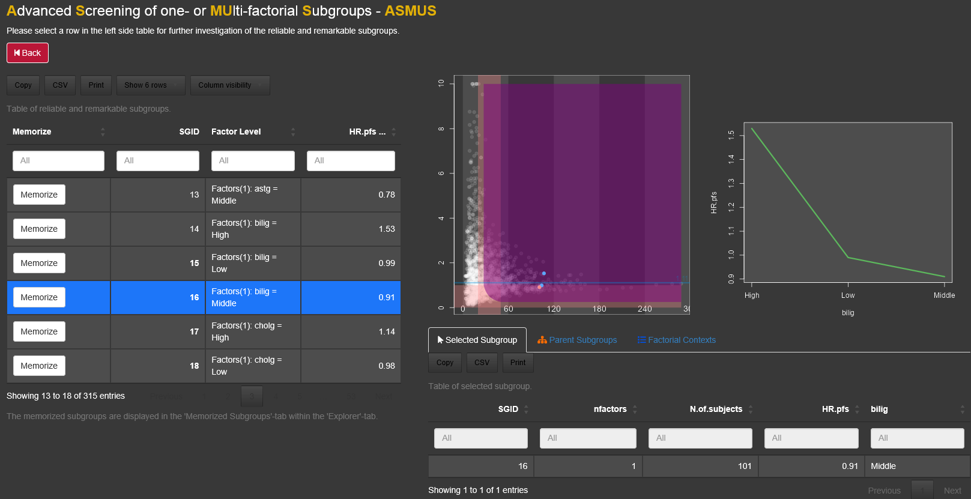Open the Factorial Contexts tab
This screenshot has height=499, width=971.
[x=677, y=340]
